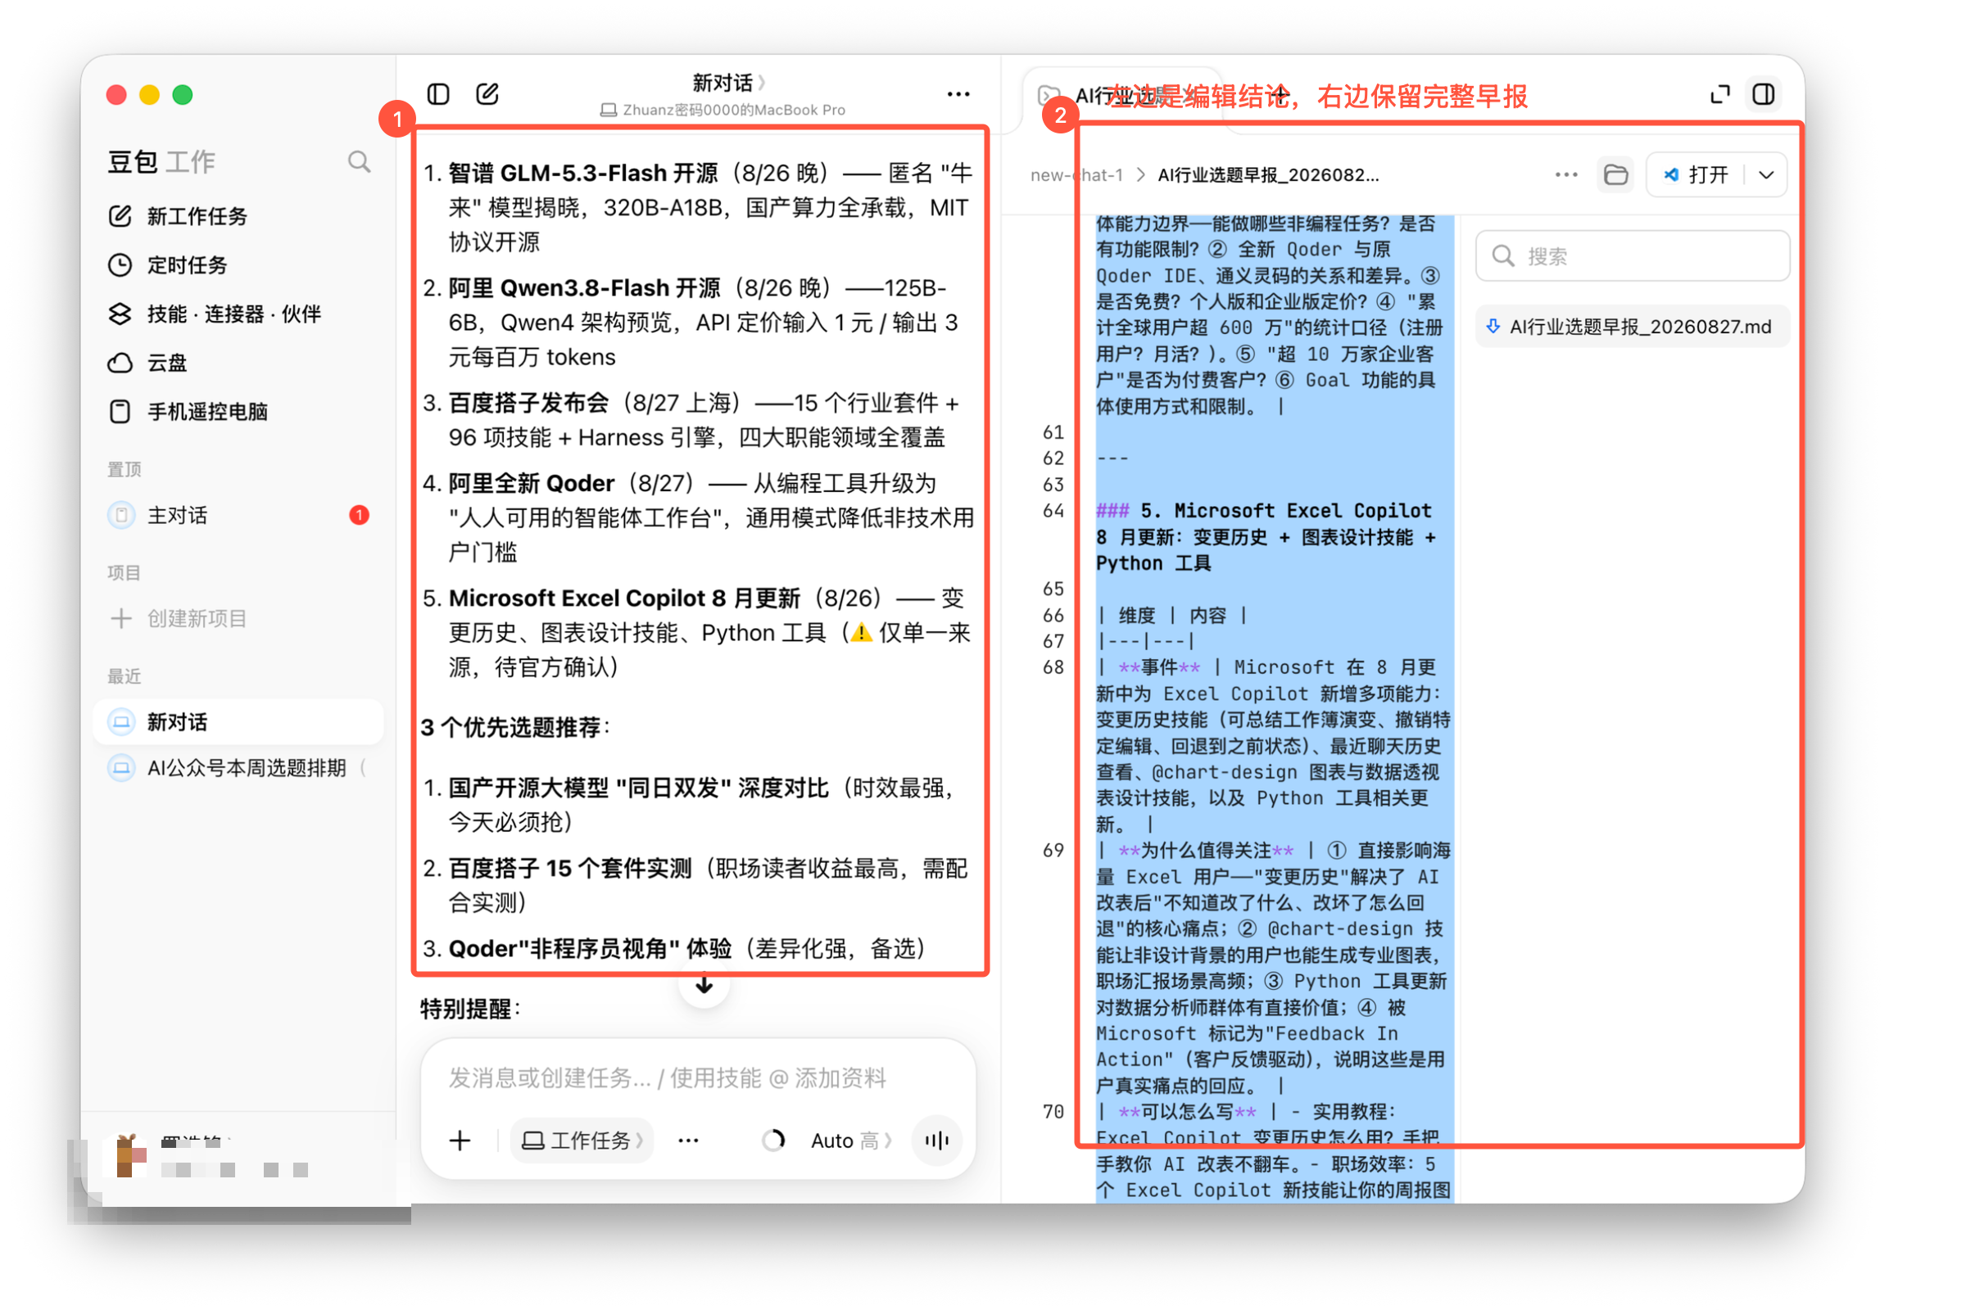This screenshot has width=1966, height=1310.
Task: Click the 阿里全新 Qoder item
Action: click(x=532, y=484)
